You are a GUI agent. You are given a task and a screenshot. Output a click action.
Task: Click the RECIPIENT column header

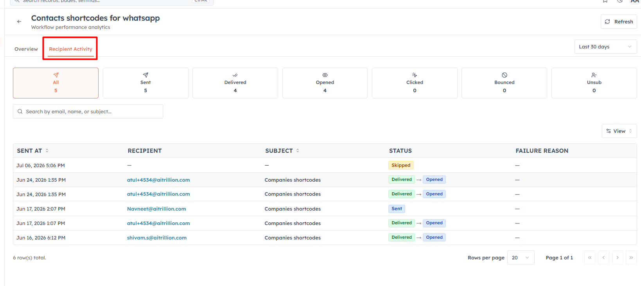click(145, 150)
